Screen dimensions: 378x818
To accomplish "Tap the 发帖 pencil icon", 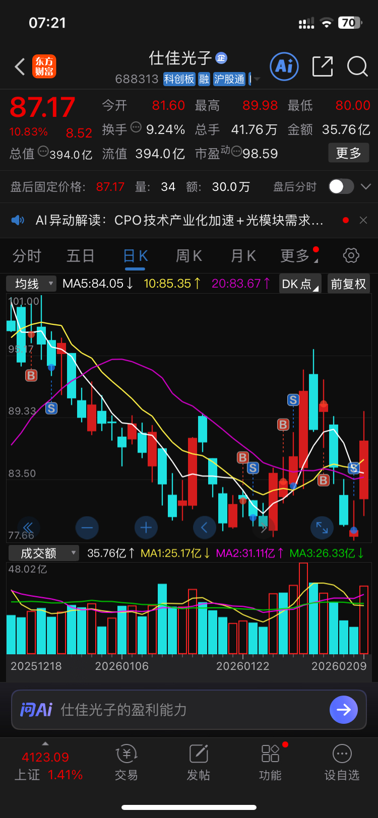I will point(199,754).
